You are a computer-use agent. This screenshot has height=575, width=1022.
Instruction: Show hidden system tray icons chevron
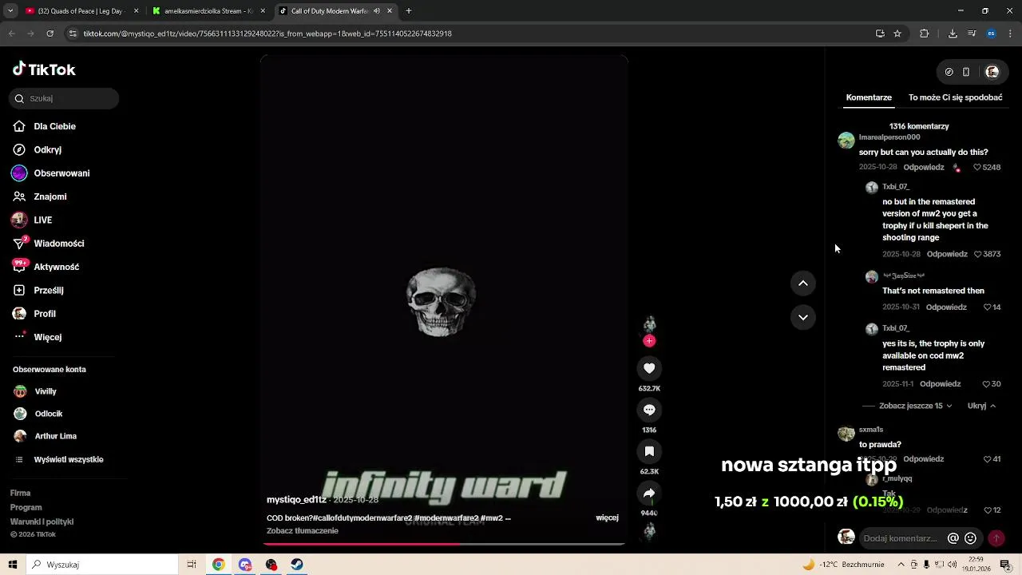[x=900, y=565]
